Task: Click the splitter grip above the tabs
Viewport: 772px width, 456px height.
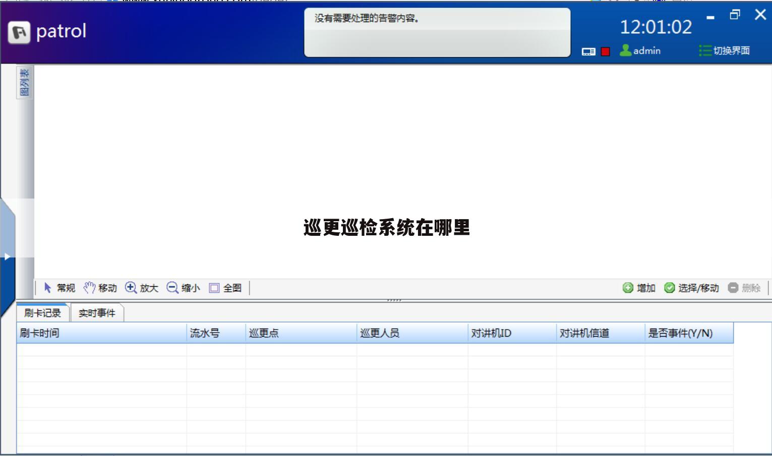Action: click(x=394, y=300)
